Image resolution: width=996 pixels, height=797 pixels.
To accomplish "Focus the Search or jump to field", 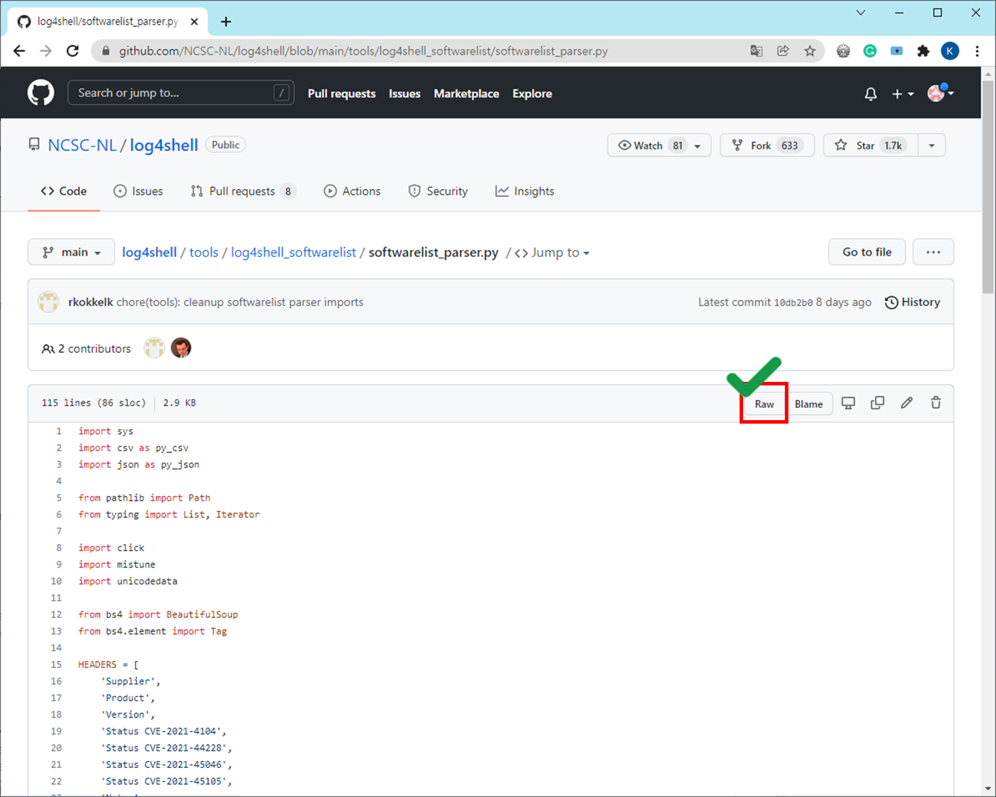I will (x=181, y=93).
